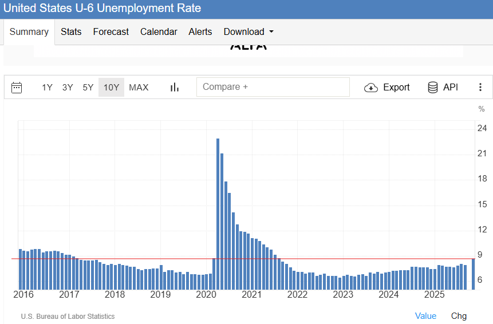The width and height of the screenshot is (493, 324).
Task: Select the 5Y time range
Action: 88,88
